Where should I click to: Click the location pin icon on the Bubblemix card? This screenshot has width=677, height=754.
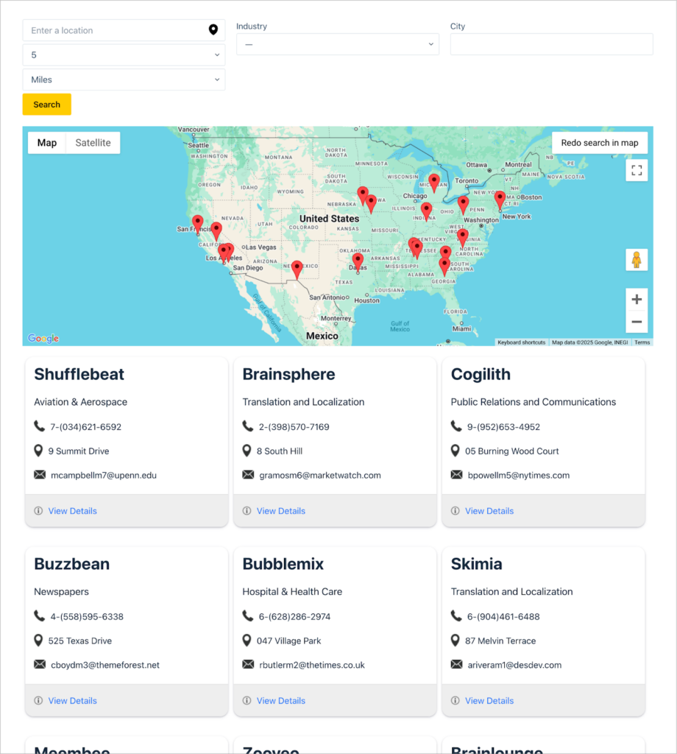pyautogui.click(x=248, y=641)
